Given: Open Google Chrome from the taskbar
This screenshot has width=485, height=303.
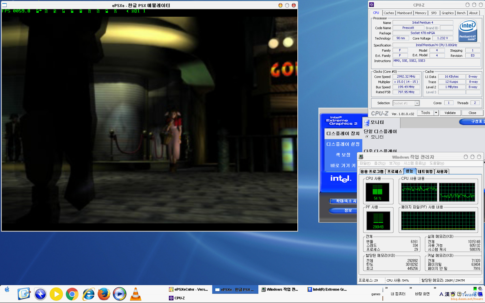Looking at the screenshot, I should pyautogui.click(x=72, y=294).
